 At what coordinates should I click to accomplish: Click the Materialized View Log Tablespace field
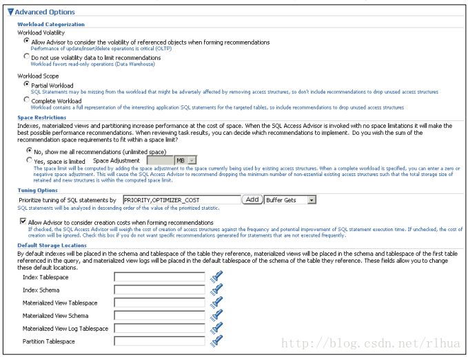(159, 328)
